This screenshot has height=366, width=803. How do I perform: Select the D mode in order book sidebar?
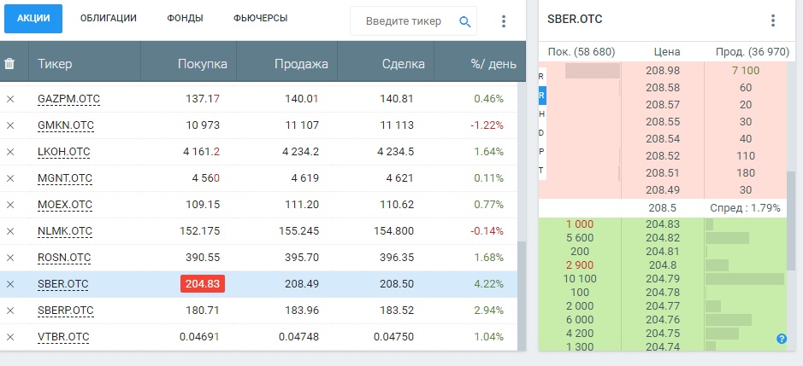[x=542, y=133]
